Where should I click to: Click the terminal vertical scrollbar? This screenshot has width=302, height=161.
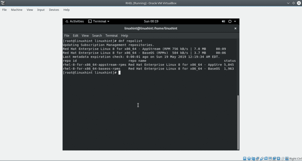click(238, 123)
